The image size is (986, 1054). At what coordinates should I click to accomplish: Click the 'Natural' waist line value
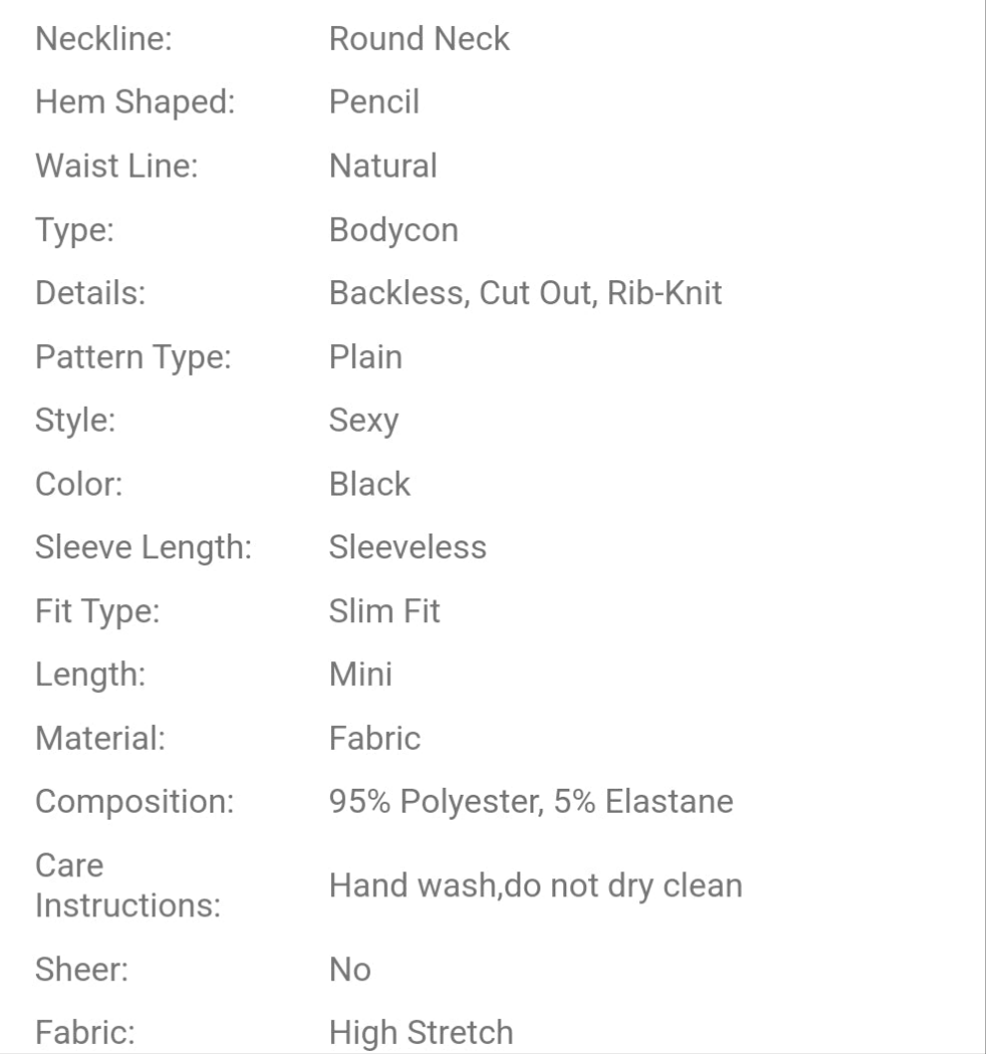pyautogui.click(x=383, y=167)
